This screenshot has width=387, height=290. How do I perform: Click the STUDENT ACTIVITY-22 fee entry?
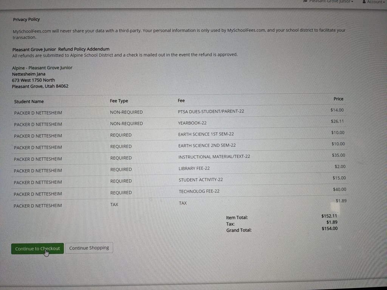(201, 180)
